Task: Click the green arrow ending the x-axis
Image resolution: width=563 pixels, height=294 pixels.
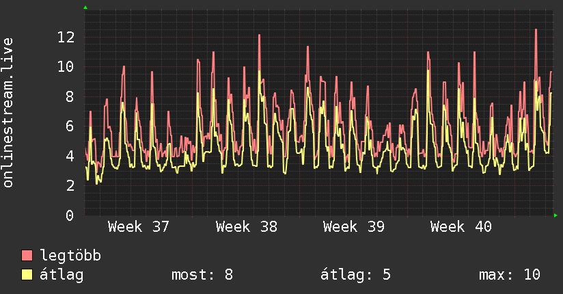Action: coord(555,215)
